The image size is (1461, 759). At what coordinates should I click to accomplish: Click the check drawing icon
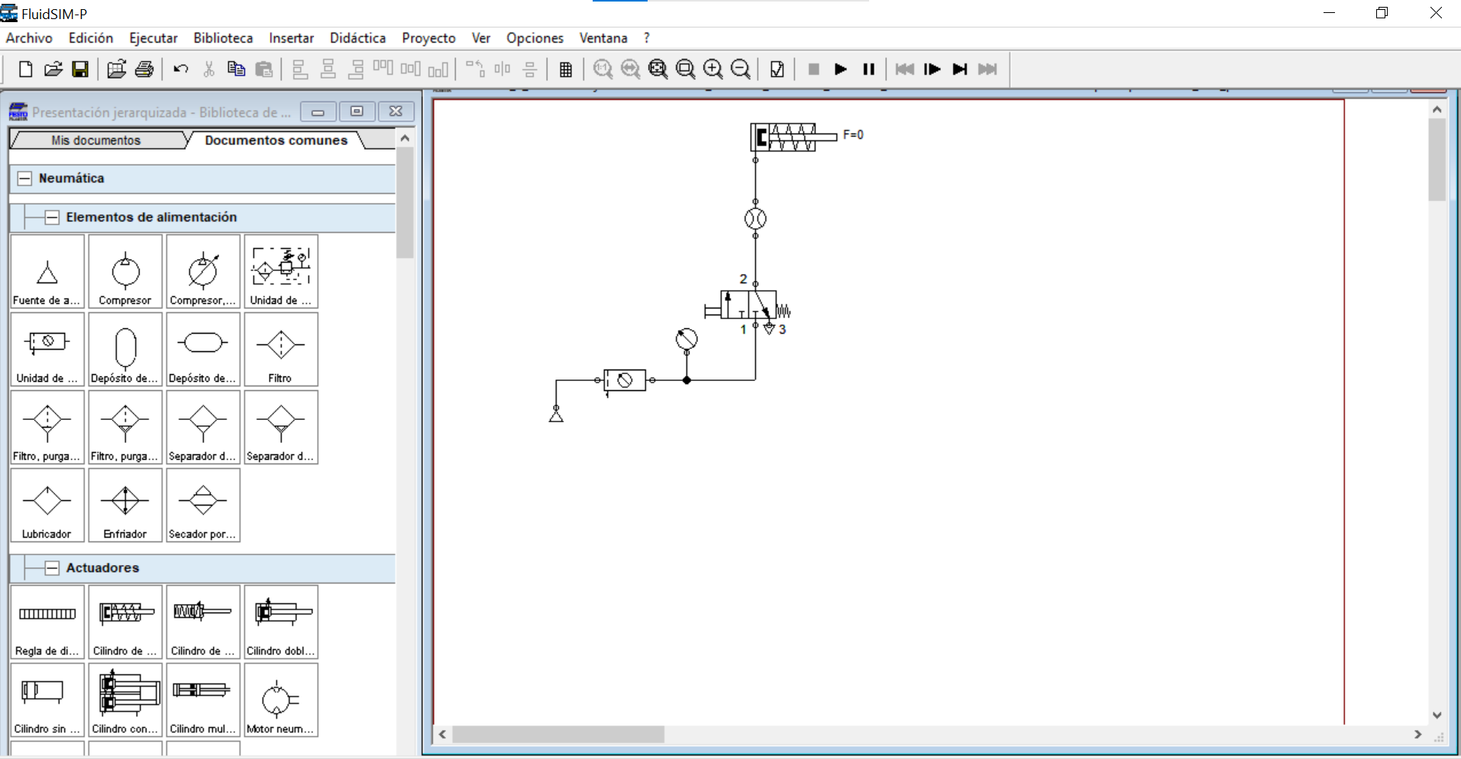click(x=777, y=69)
